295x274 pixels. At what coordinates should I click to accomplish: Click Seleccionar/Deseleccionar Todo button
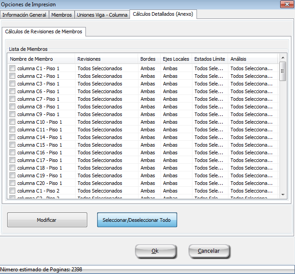137,220
